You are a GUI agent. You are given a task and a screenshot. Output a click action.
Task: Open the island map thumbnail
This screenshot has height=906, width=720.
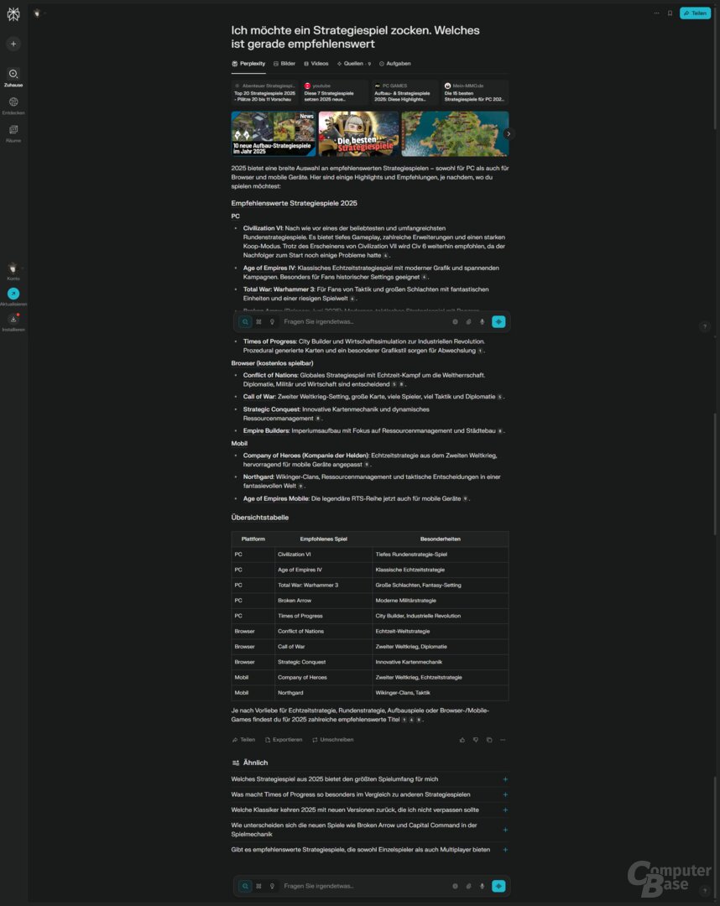click(x=456, y=134)
